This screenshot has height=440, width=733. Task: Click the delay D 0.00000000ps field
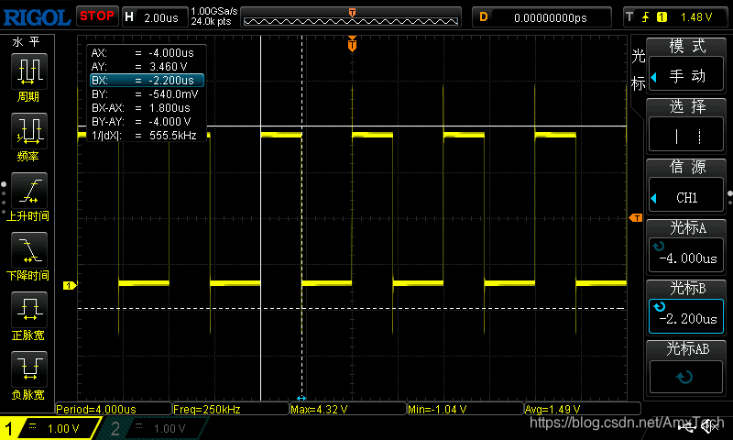coord(542,17)
